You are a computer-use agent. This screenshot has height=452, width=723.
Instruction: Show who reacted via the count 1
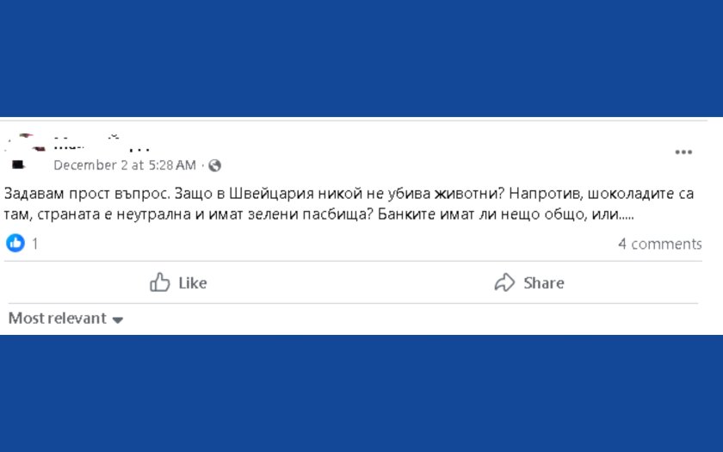[x=35, y=244]
